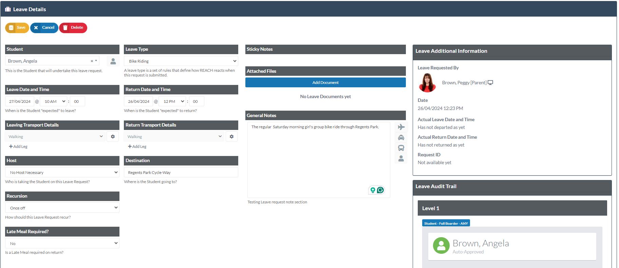Click the bus transport icon beside notes
This screenshot has width=619, height=268.
401,148
